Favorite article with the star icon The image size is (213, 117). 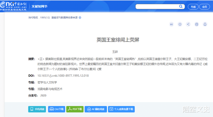[180, 24]
